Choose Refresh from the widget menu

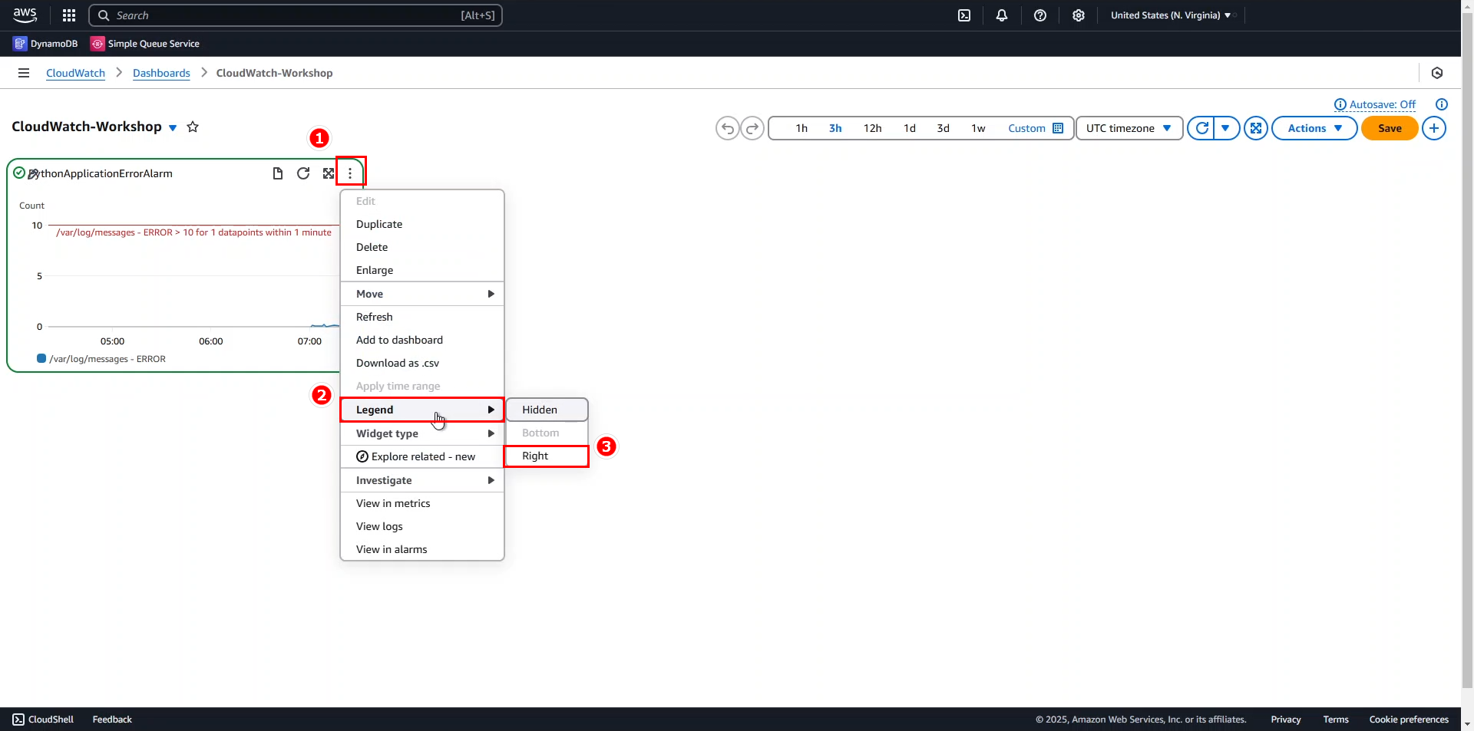pyautogui.click(x=422, y=317)
